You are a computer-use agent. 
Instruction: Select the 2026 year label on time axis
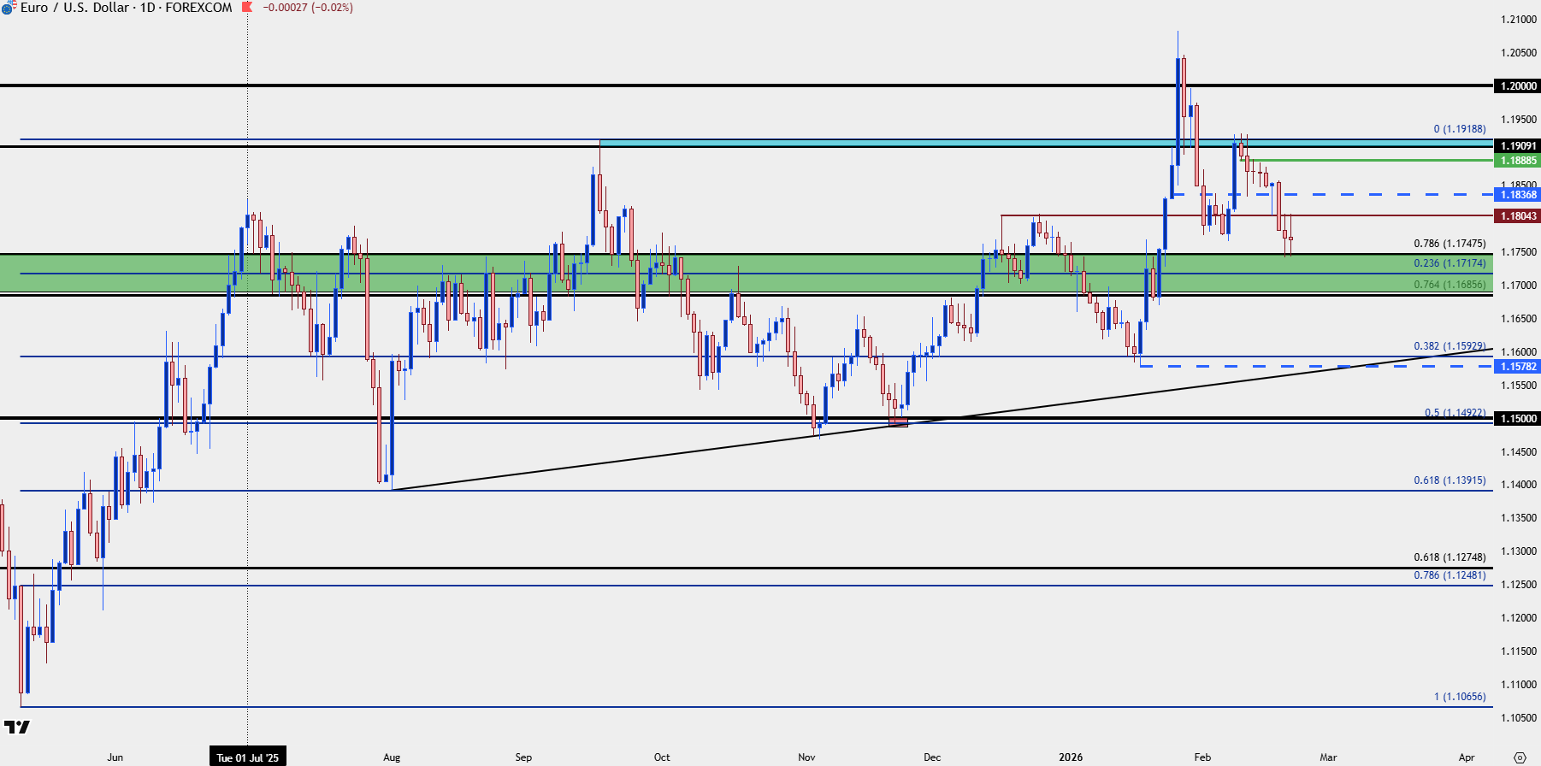click(1071, 757)
